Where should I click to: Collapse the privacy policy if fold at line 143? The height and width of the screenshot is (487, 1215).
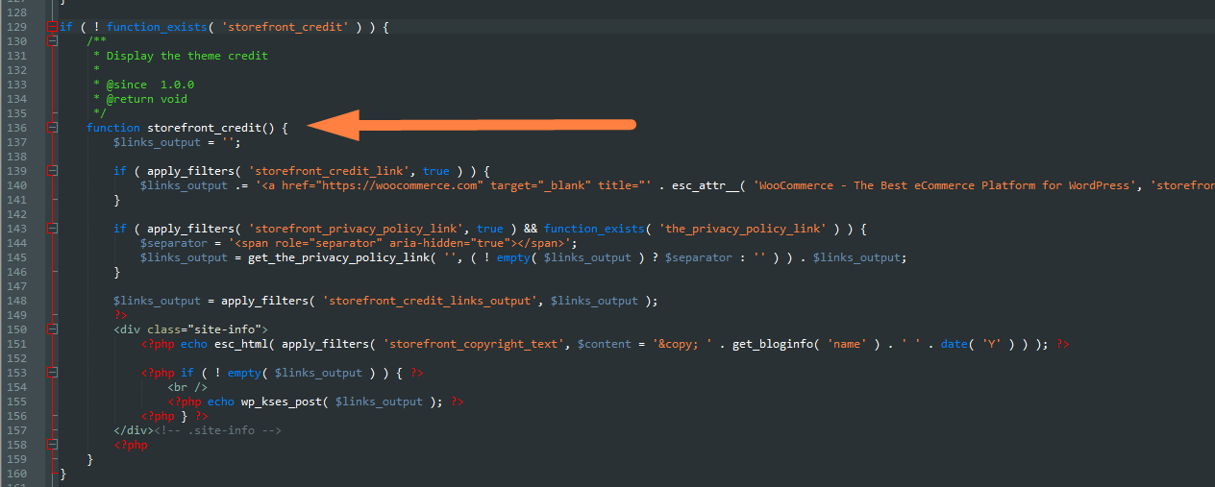[x=51, y=229]
